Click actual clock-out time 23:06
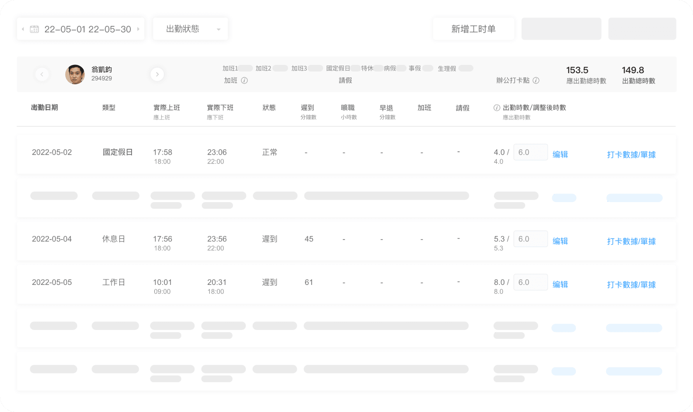The image size is (693, 412). coord(217,152)
